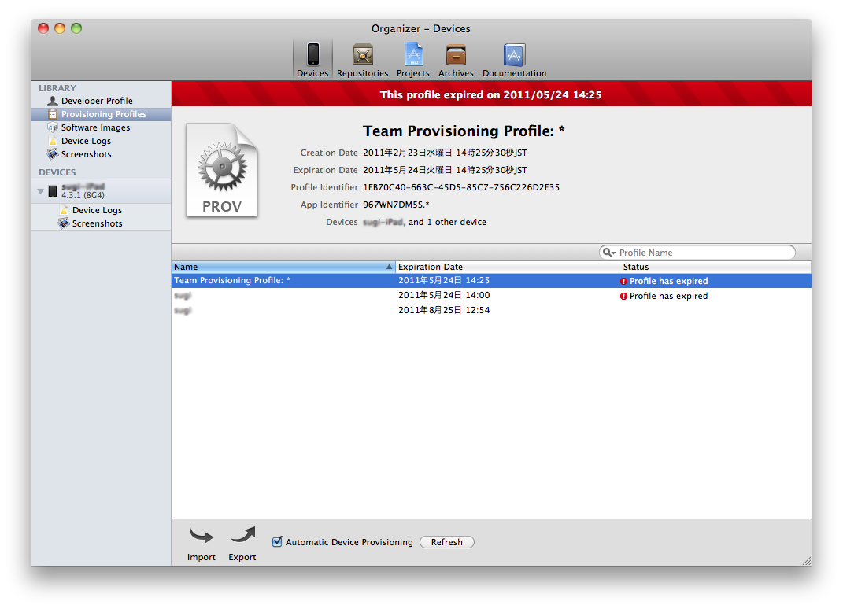This screenshot has height=609, width=843.
Task: Show the Archives section
Action: (456, 59)
